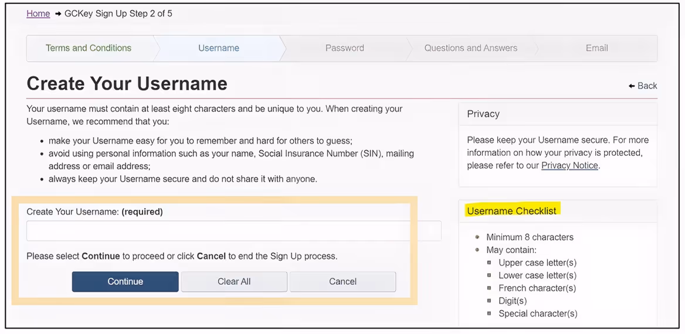Click the 'Special character(s)' item
685x334 pixels.
(538, 313)
